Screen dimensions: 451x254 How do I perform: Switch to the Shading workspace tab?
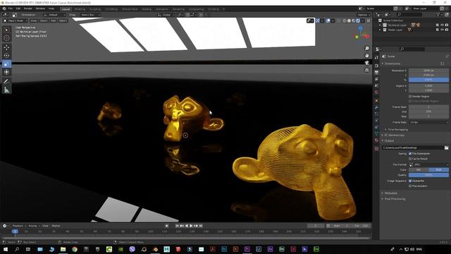coord(147,9)
